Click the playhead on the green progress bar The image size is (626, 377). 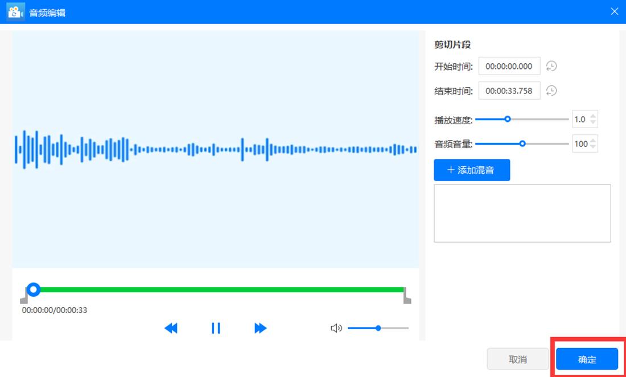pyautogui.click(x=34, y=290)
